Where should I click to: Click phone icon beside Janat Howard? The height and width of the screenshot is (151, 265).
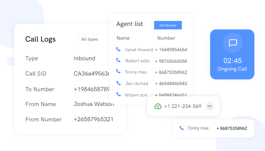tap(118, 49)
